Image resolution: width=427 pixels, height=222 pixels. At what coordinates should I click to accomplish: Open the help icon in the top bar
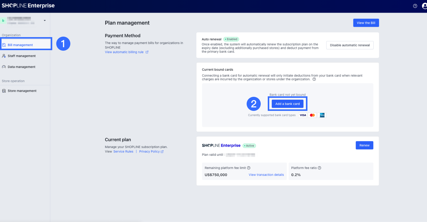(x=415, y=6)
